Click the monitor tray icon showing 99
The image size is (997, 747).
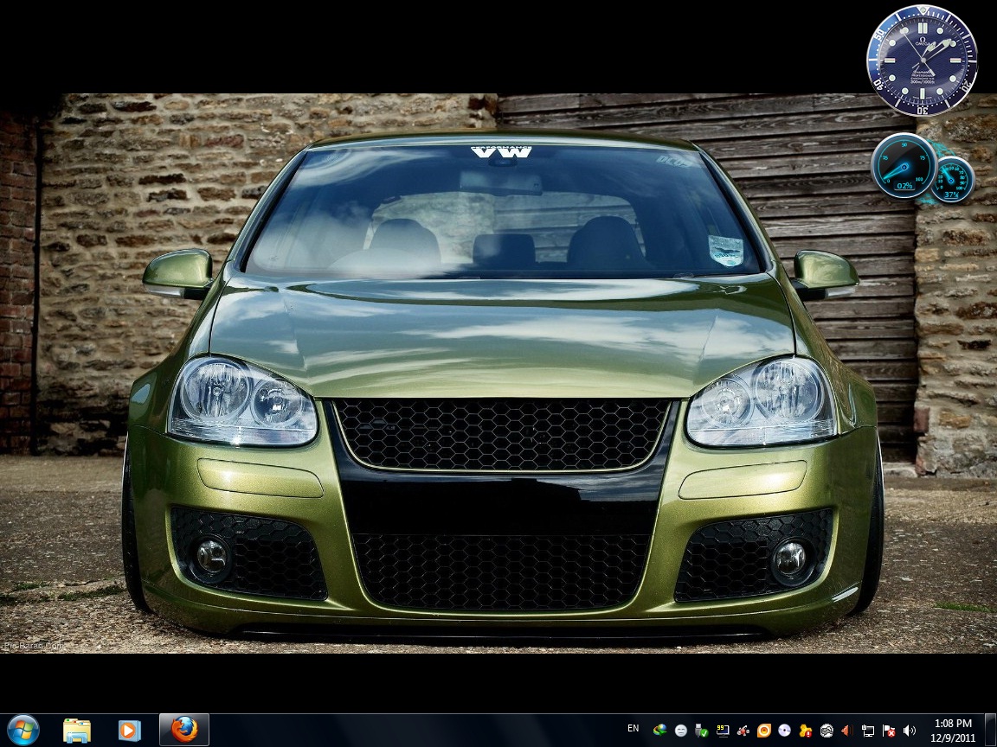pos(723,731)
